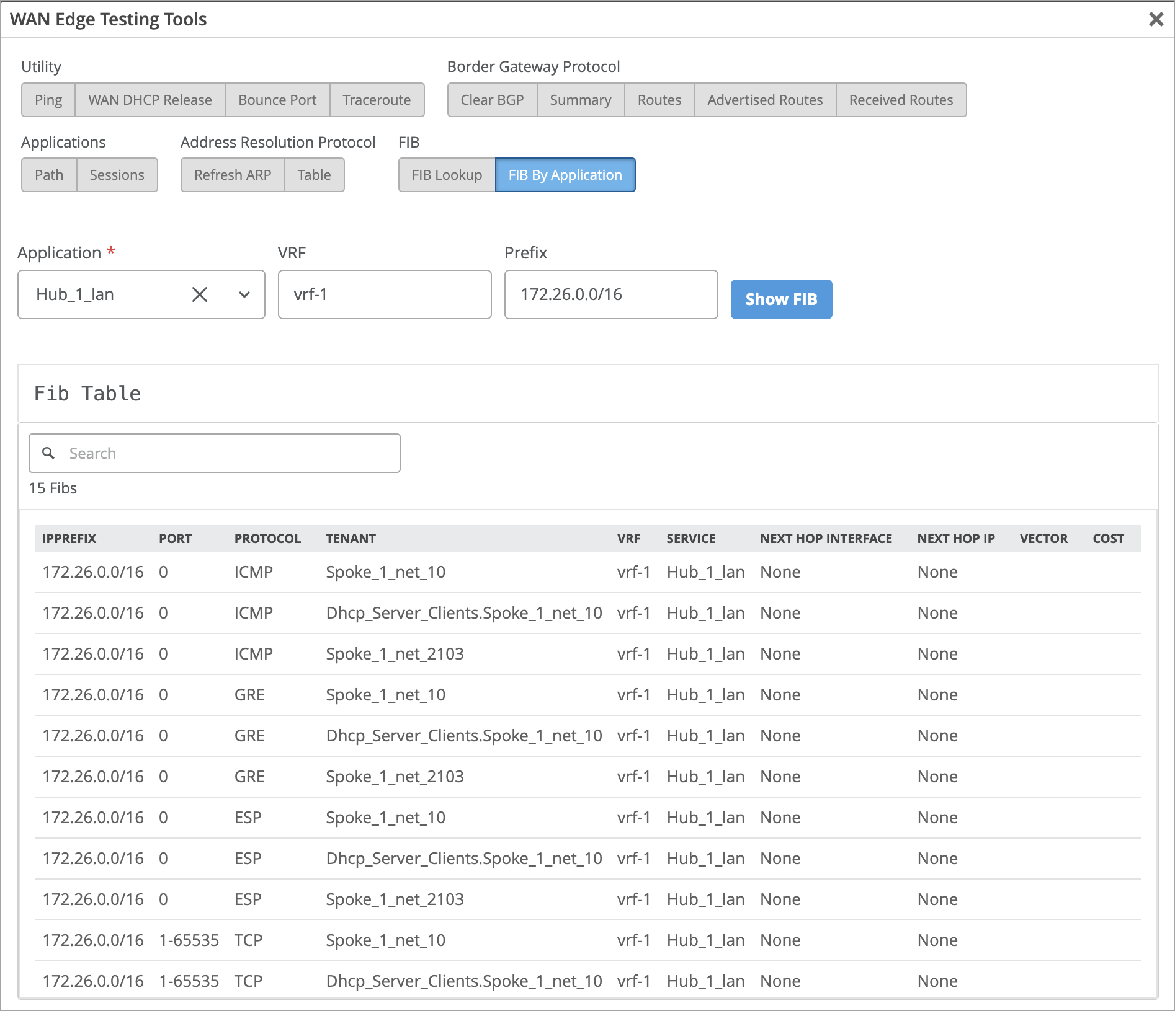Click Bounce Port utility
The image size is (1175, 1011).
click(x=277, y=100)
